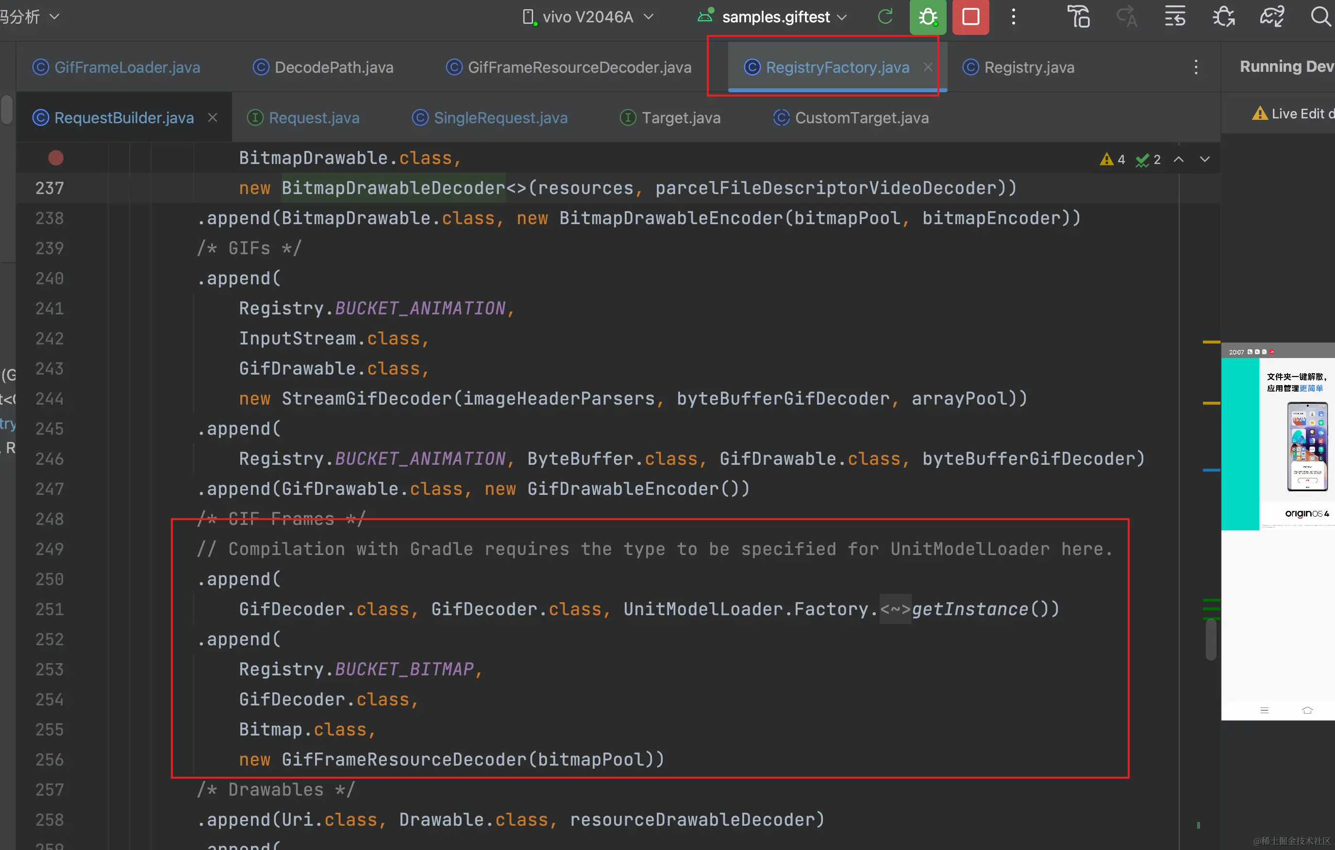Open the toolbar more actions menu
Image resolution: width=1335 pixels, height=850 pixels.
click(1013, 17)
